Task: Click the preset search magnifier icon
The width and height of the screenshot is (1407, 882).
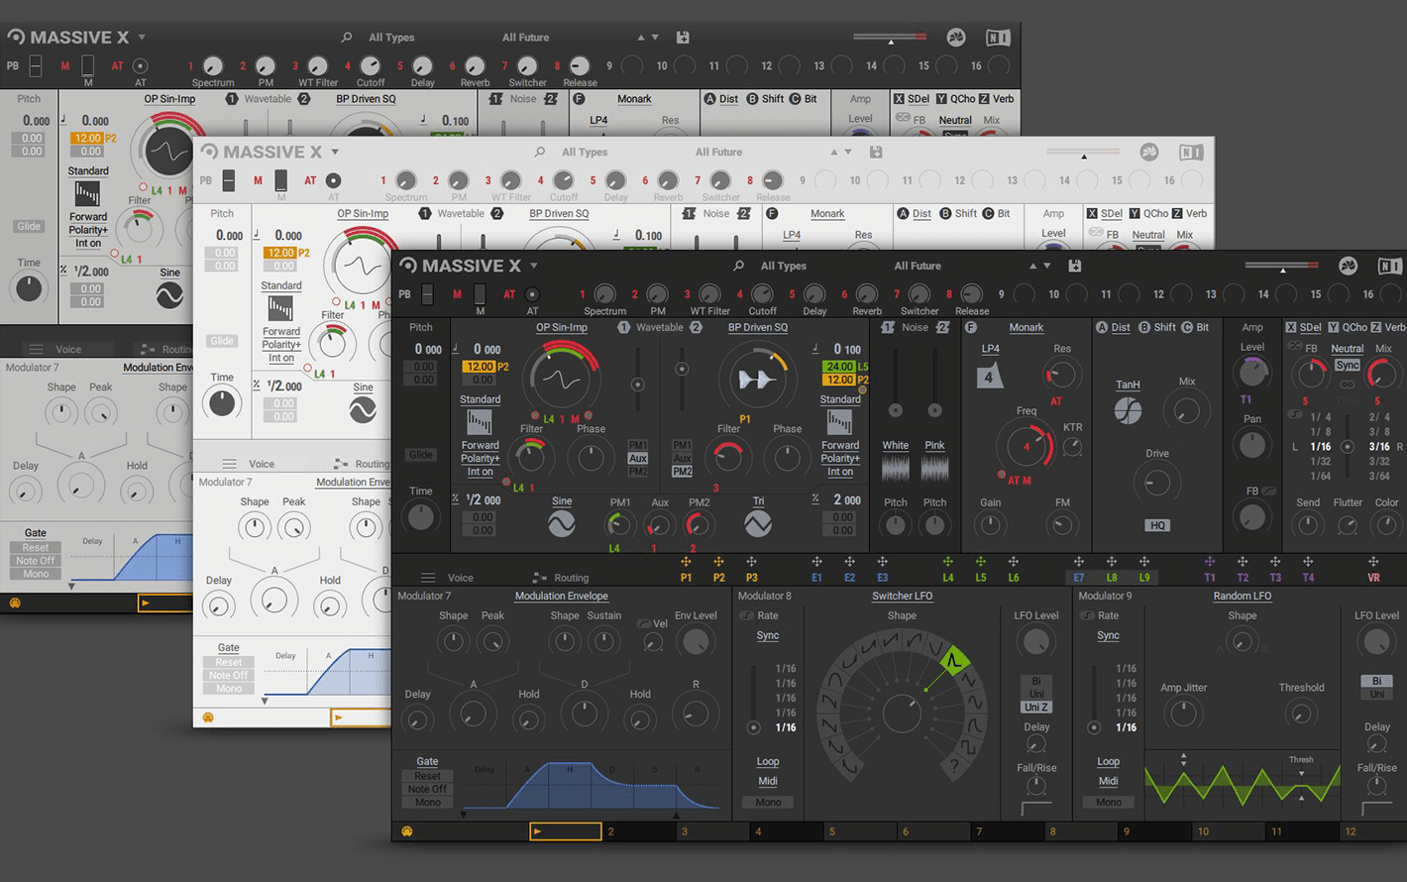Action: coord(738,266)
